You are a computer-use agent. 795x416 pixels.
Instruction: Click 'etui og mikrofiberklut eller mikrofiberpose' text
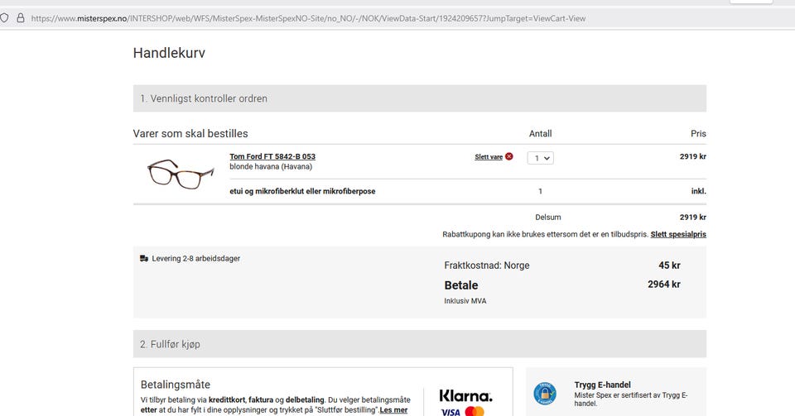(x=302, y=191)
